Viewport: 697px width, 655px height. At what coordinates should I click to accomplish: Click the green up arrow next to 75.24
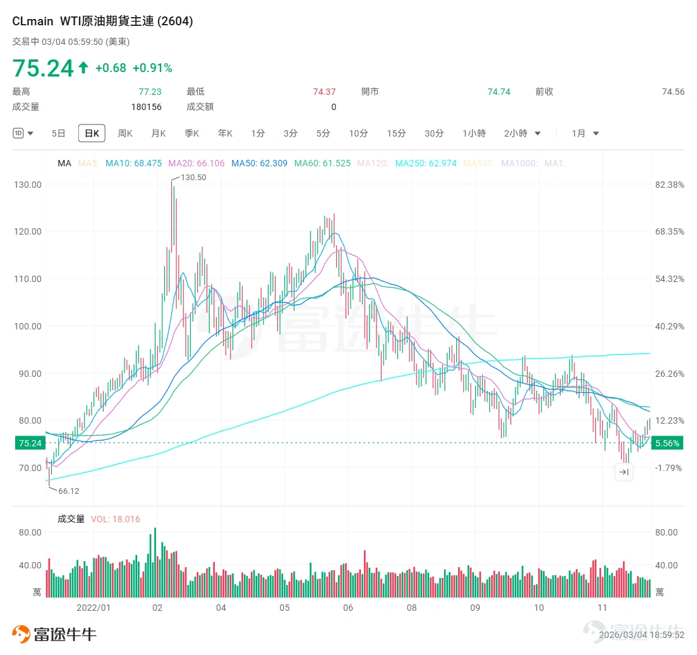click(83, 68)
